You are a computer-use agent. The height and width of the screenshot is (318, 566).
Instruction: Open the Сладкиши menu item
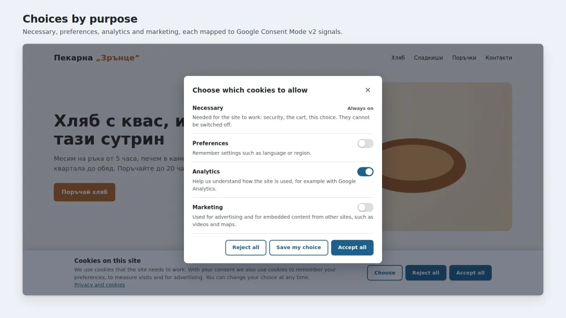pyautogui.click(x=428, y=58)
